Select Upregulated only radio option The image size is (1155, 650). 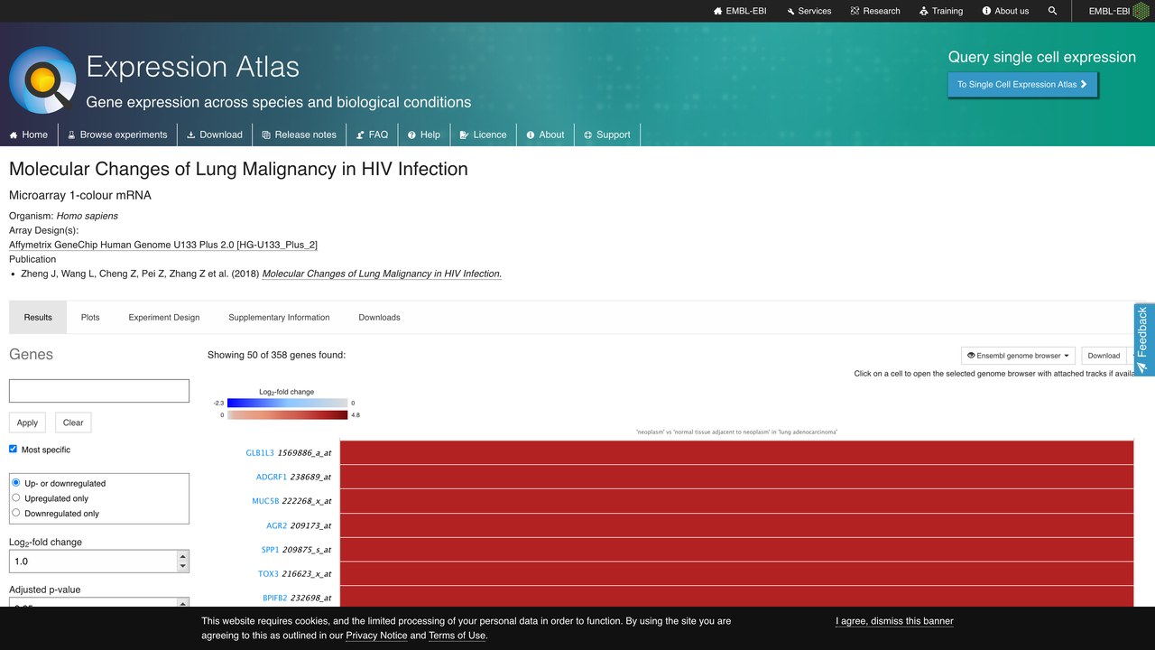click(16, 497)
